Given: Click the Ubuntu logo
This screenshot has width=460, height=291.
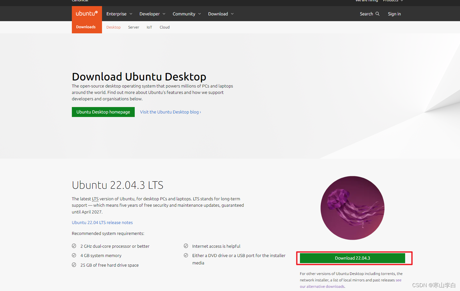Looking at the screenshot, I should (x=86, y=13).
